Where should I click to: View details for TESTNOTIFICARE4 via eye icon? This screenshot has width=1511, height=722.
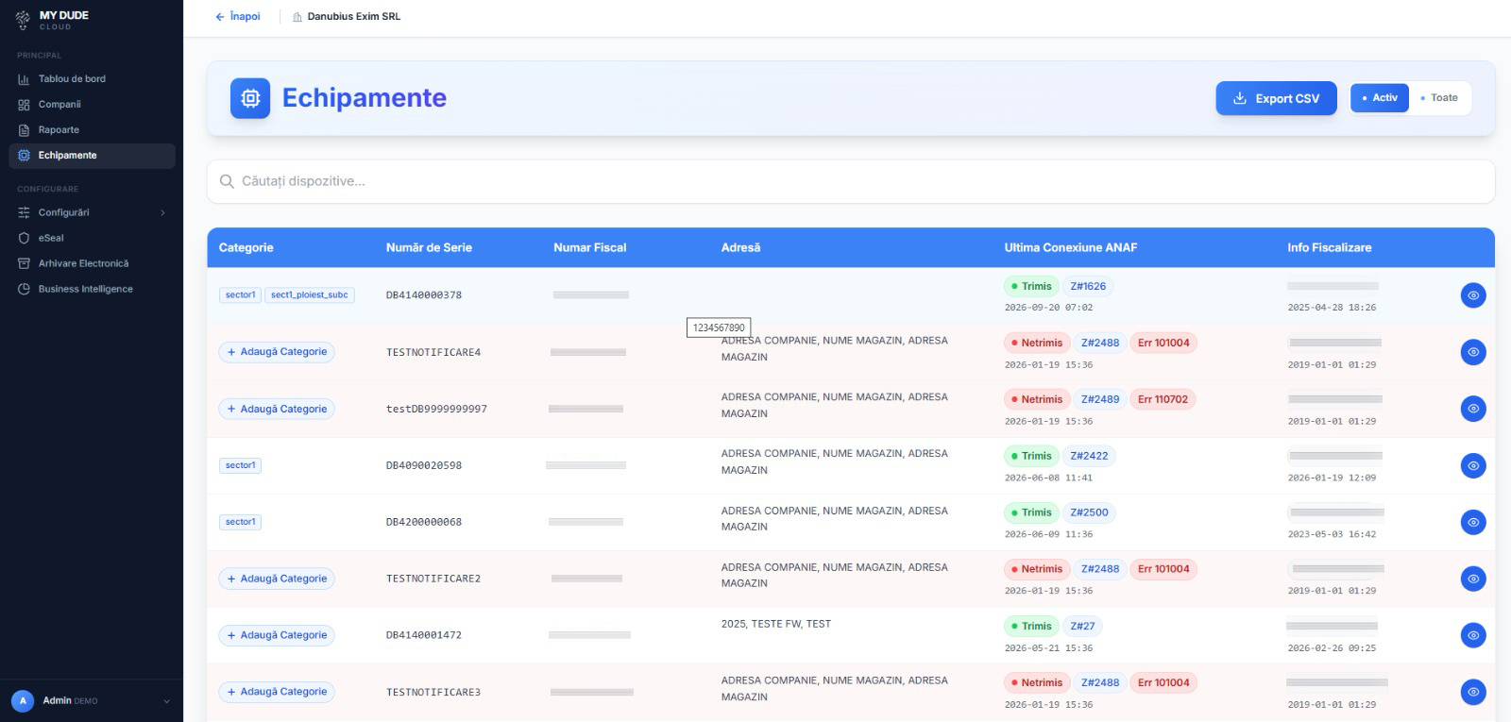1473,352
